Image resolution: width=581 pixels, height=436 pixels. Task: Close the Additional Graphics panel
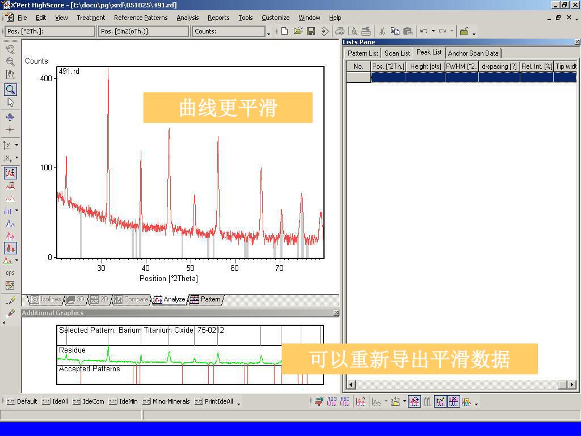pos(336,313)
